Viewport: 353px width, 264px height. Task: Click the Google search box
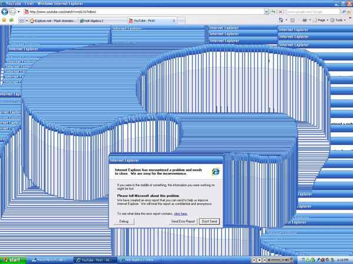click(x=313, y=12)
